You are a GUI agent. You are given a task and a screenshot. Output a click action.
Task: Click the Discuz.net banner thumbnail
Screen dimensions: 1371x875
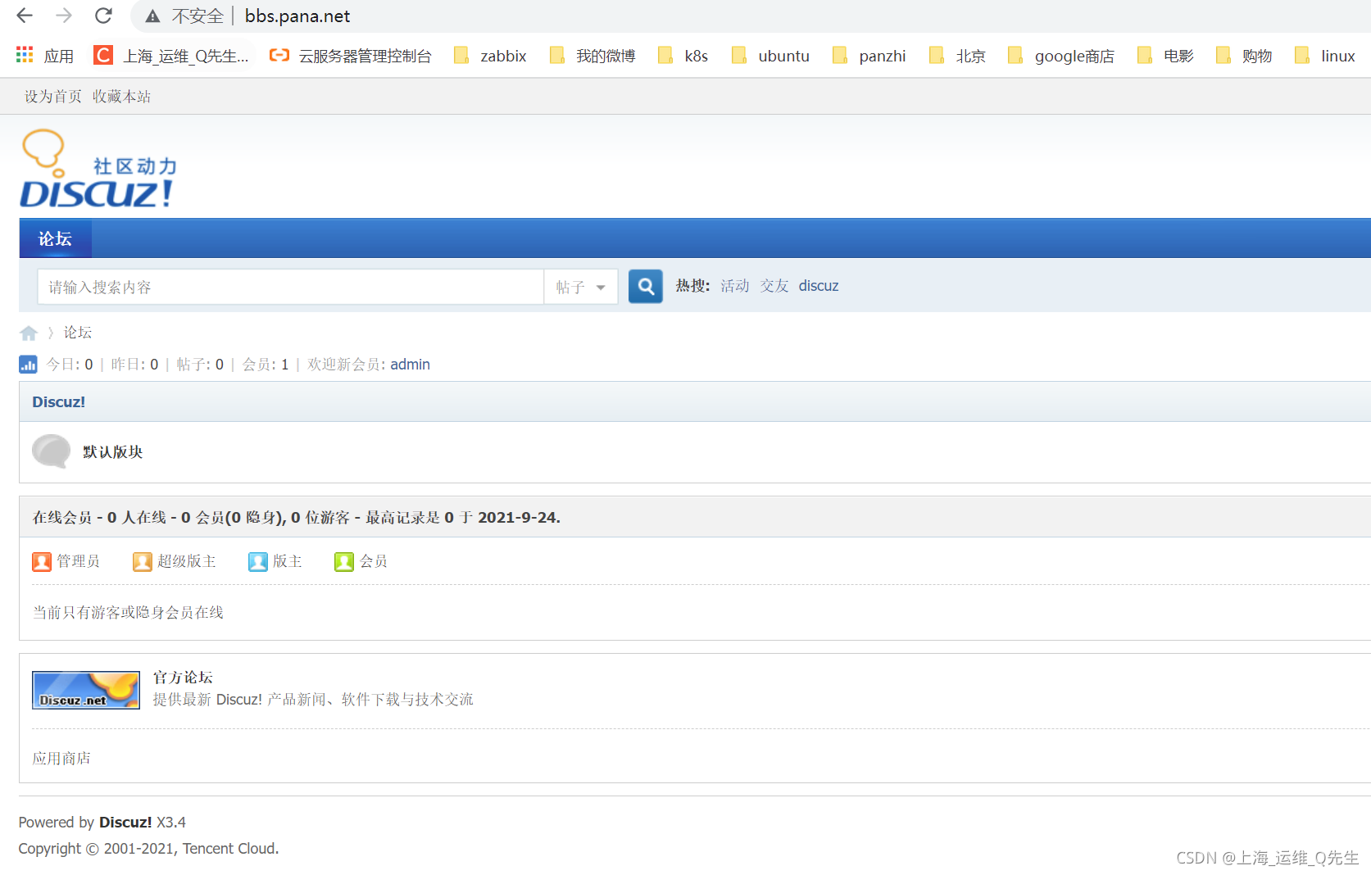pyautogui.click(x=86, y=690)
